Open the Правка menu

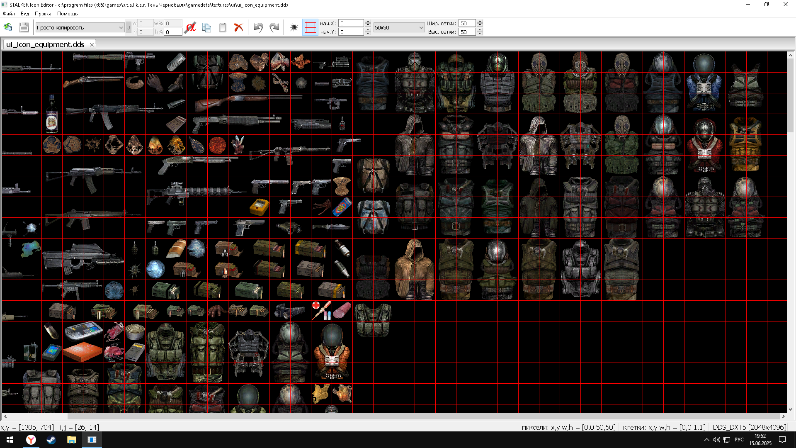click(x=43, y=14)
